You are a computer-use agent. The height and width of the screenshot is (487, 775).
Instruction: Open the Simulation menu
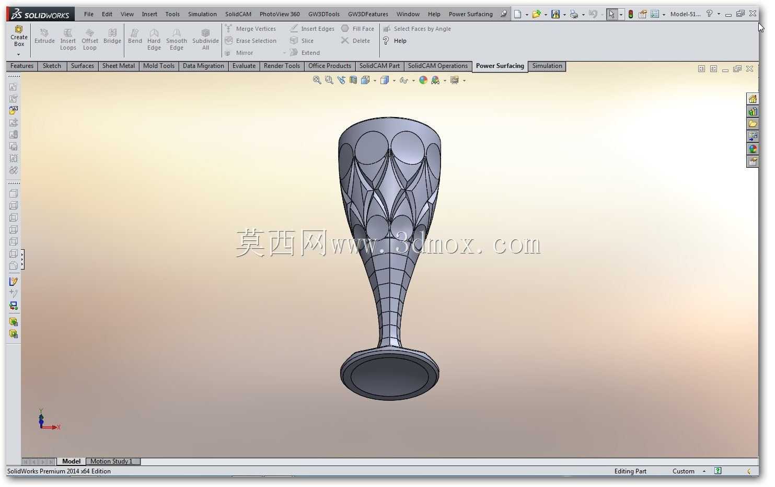pyautogui.click(x=202, y=14)
